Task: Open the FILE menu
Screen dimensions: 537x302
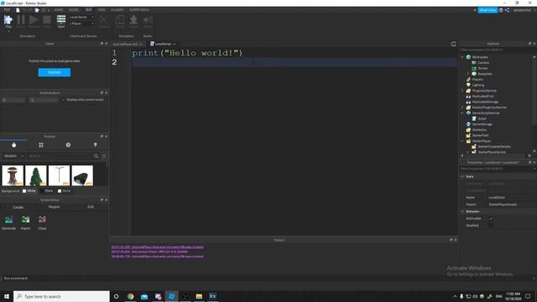Action: tap(7, 10)
